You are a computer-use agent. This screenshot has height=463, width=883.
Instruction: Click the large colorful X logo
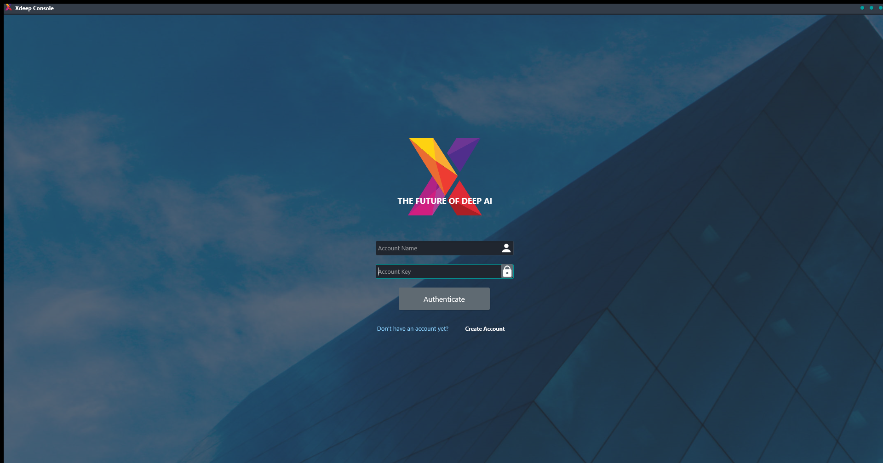click(445, 176)
